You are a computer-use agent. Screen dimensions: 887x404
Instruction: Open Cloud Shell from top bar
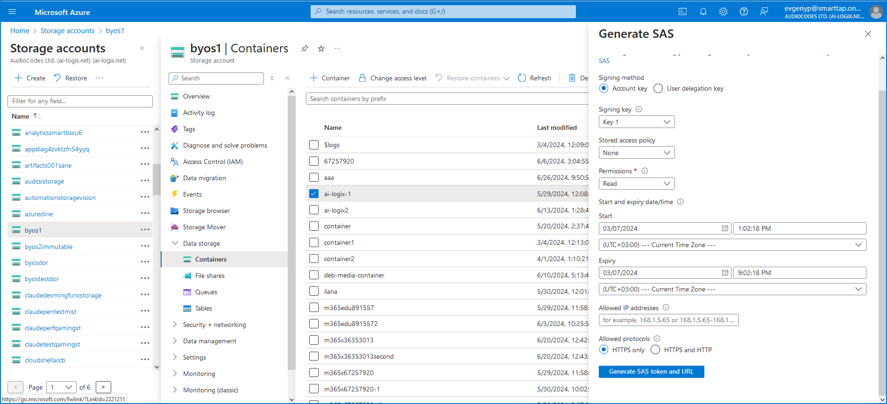(x=682, y=12)
